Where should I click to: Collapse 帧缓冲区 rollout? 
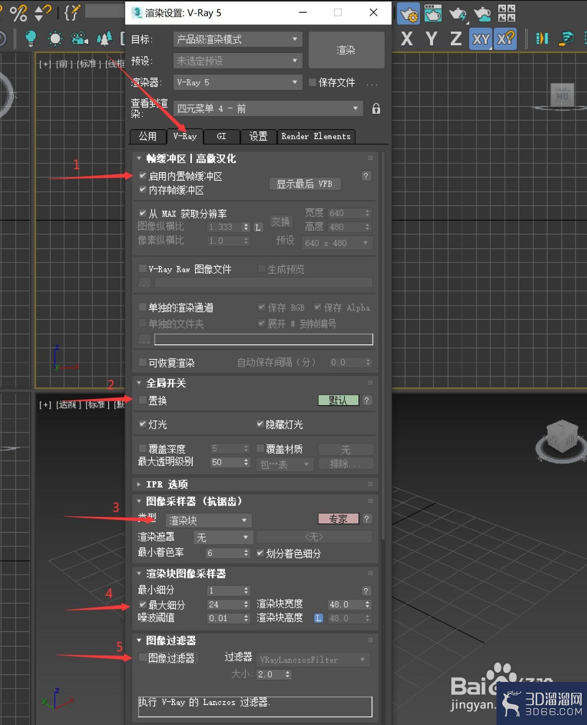pyautogui.click(x=139, y=159)
